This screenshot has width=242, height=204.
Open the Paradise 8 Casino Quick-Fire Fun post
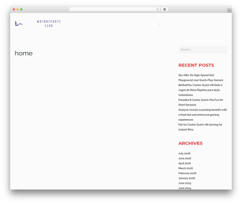point(200,102)
